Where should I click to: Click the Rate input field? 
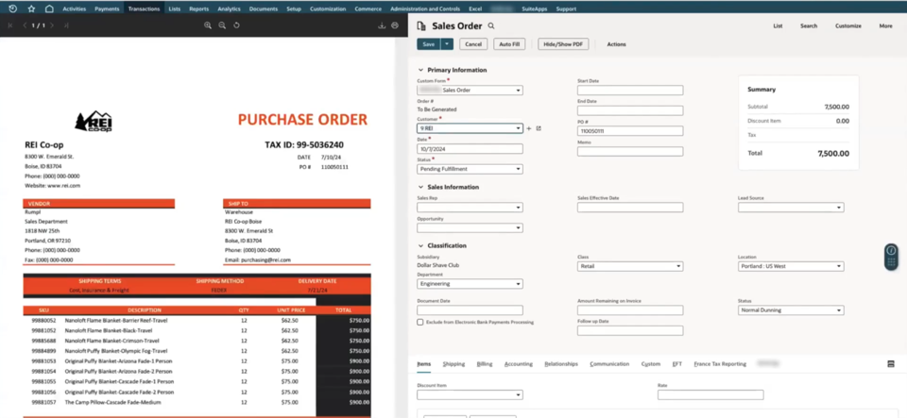pos(710,395)
